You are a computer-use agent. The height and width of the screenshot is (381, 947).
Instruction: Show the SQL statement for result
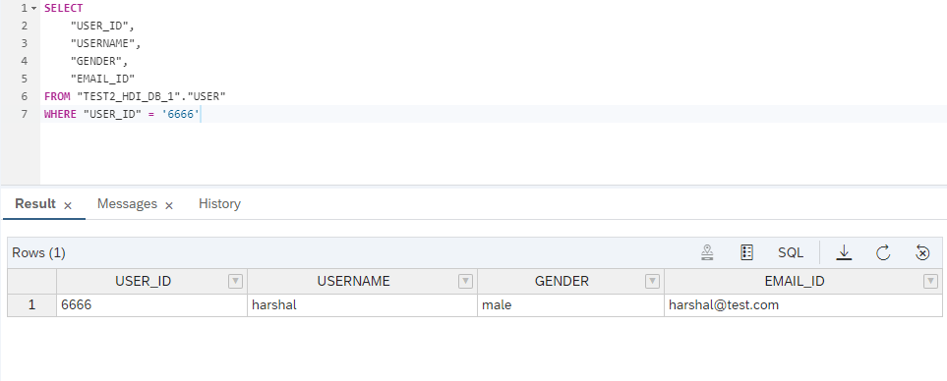coord(791,252)
